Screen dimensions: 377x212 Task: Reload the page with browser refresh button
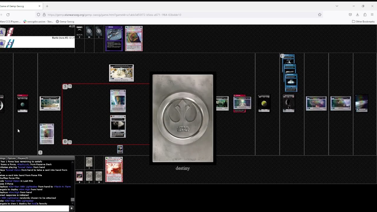[8, 15]
